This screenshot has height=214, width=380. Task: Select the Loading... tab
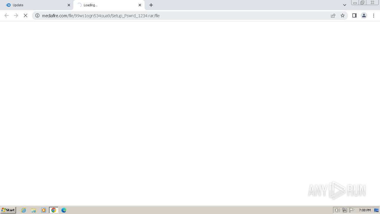tap(109, 5)
